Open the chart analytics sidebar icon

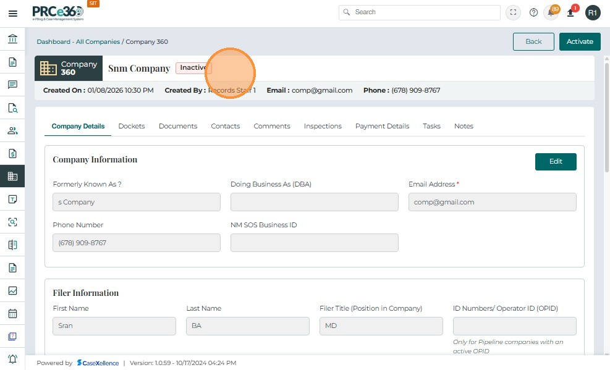[x=12, y=290]
